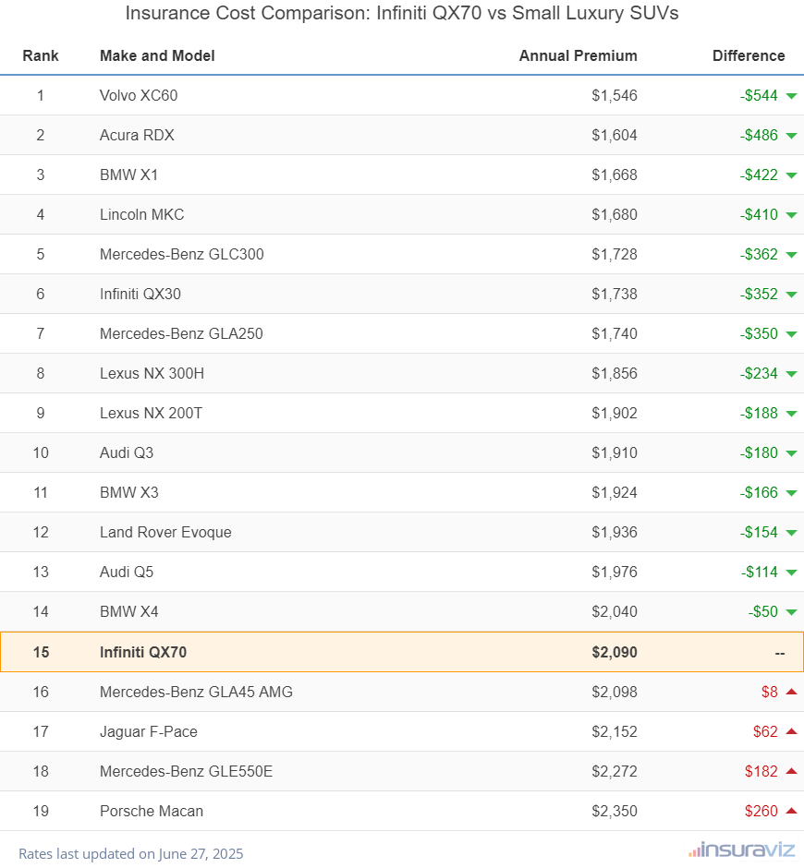Click the rates last updated date note
Viewport: 804px width, 868px height.
coord(131,853)
